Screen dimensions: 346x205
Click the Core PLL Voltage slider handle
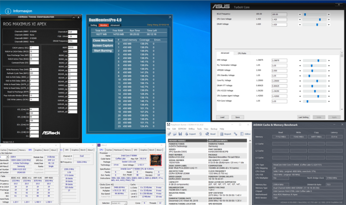tap(317, 81)
